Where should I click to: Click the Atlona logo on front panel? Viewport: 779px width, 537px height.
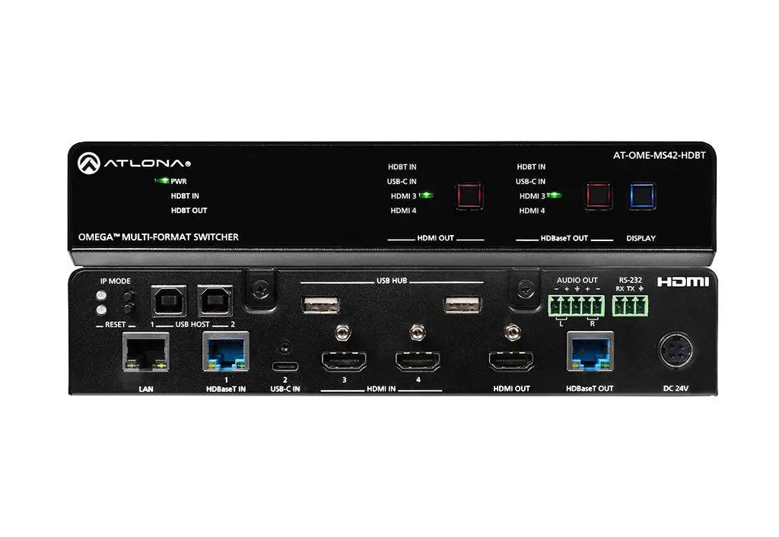point(134,163)
